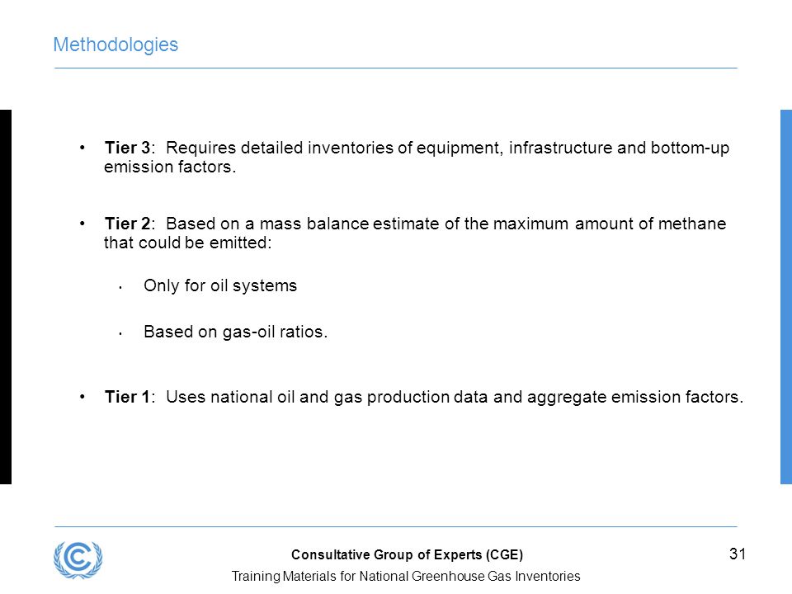Click the bold Tier 2 label

[127, 224]
